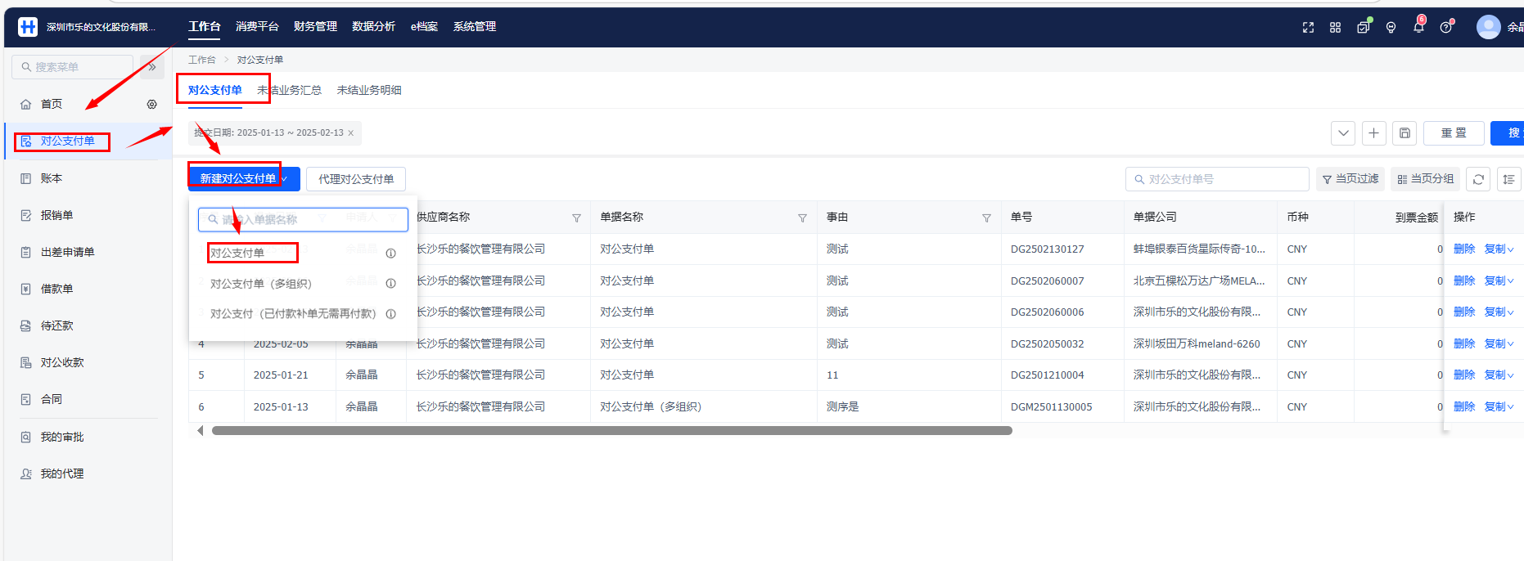Adjust row height with the line-spacing icon
The image size is (1524, 561).
tap(1508, 179)
